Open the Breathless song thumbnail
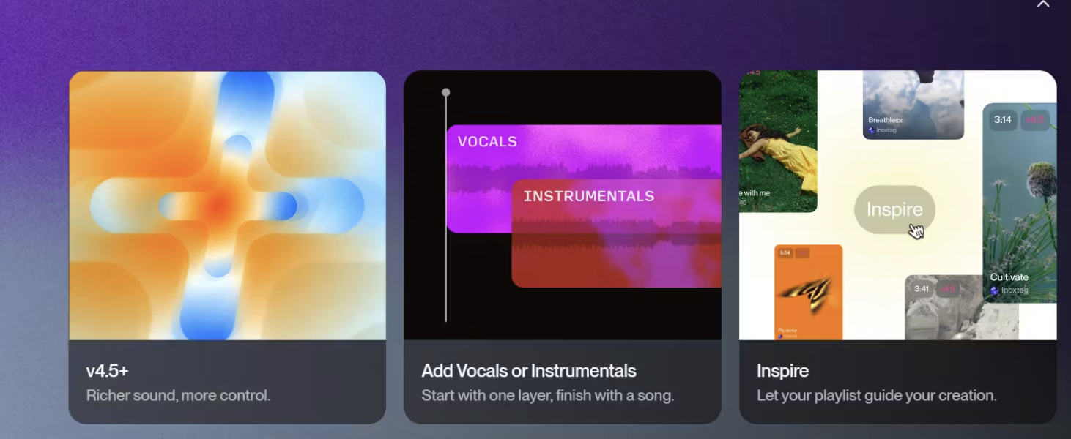Image resolution: width=1071 pixels, height=439 pixels. coord(913,105)
